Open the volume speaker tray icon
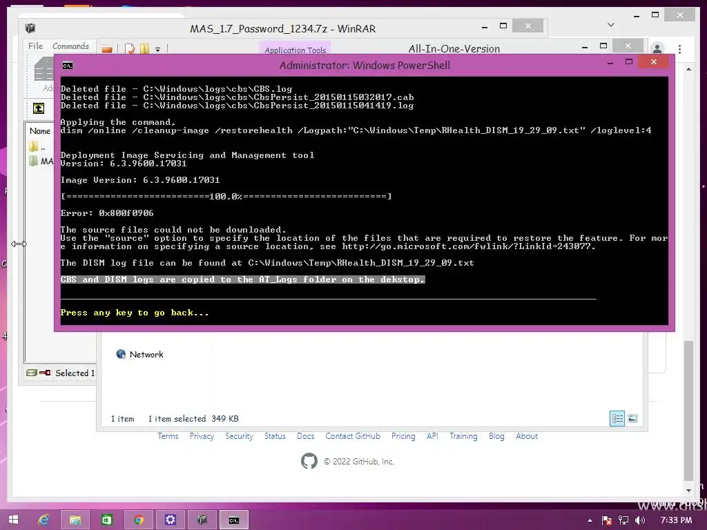The image size is (707, 530). click(639, 520)
